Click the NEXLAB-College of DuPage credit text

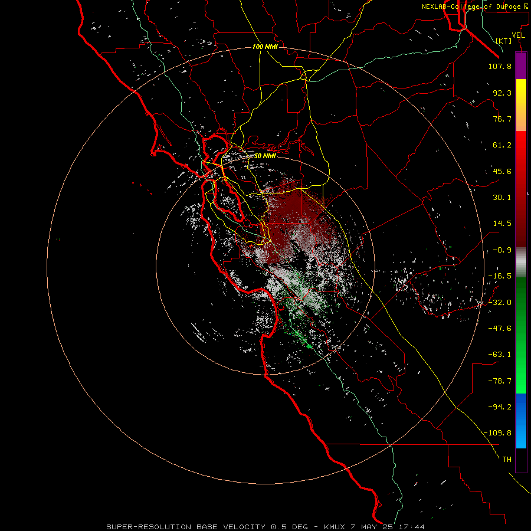[475, 6]
